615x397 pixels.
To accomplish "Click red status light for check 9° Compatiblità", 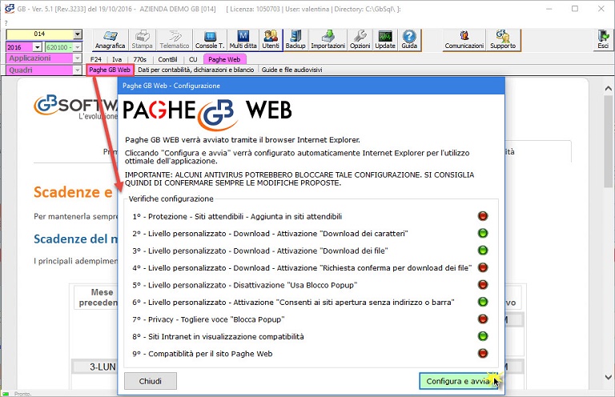I will pos(483,353).
